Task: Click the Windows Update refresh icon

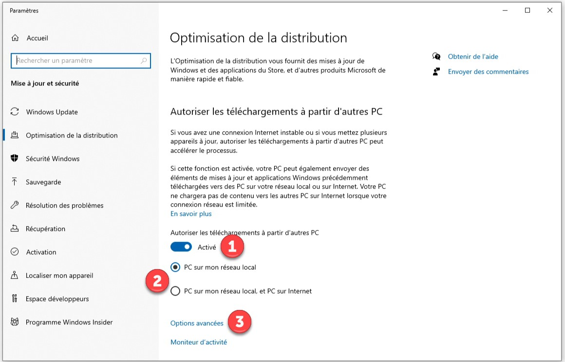Action: pos(15,112)
